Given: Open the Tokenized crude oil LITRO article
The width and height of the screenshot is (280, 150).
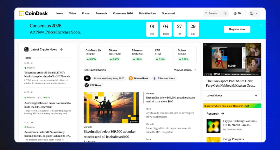Looking at the screenshot, I should (47, 74).
